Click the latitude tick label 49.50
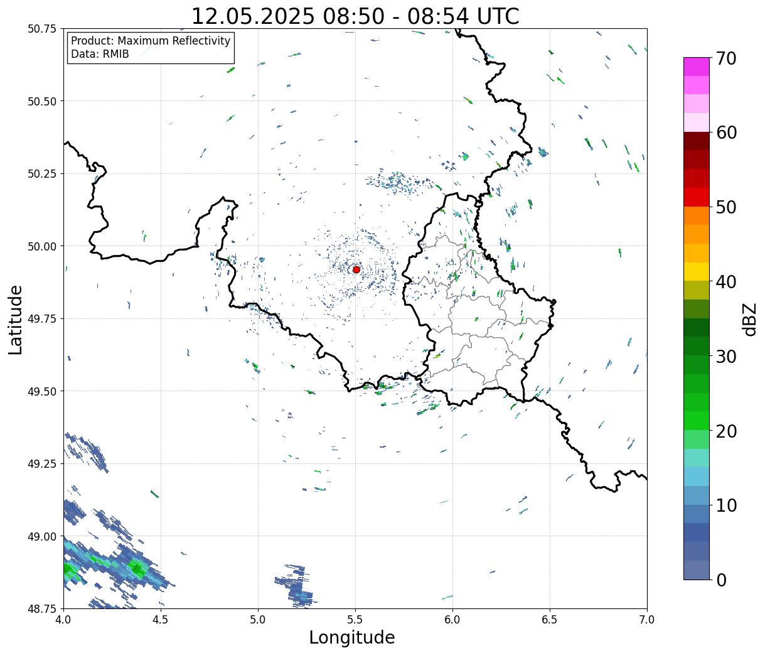Screen dimensions: 765x653 tap(42, 391)
